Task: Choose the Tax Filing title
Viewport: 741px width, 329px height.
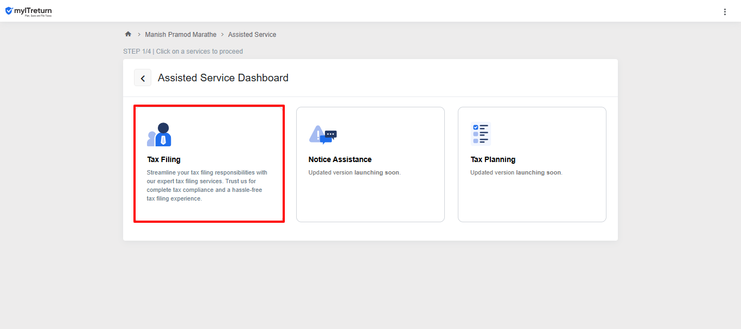Action: click(x=164, y=159)
